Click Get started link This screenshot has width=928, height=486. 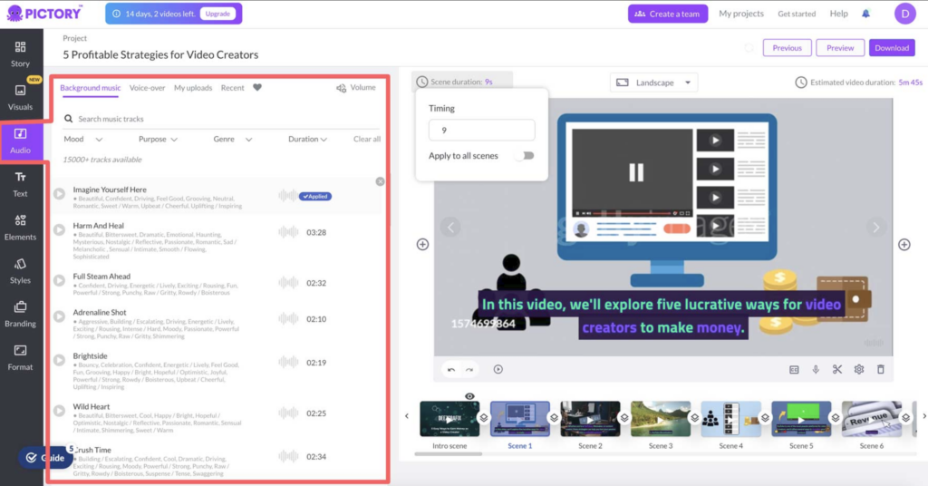click(797, 14)
